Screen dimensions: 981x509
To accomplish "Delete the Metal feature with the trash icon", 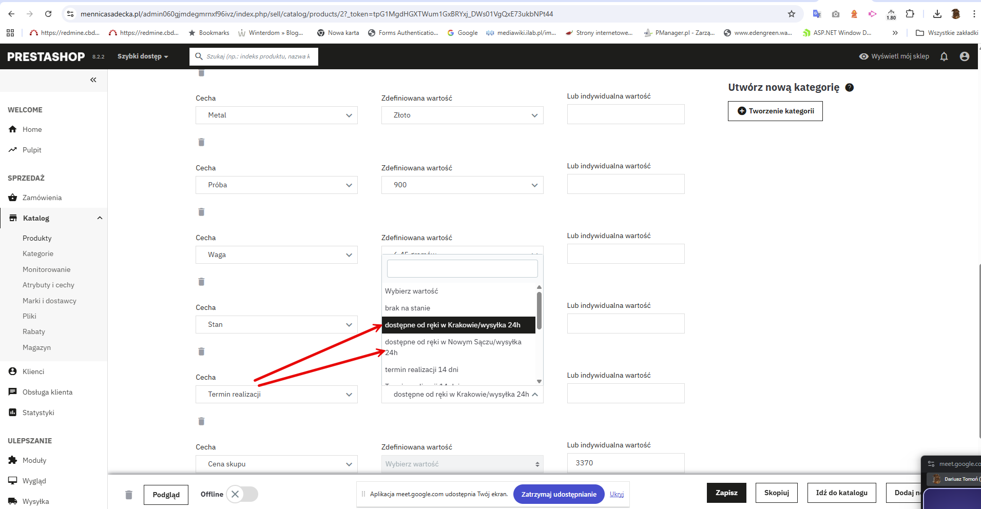I will [x=201, y=142].
